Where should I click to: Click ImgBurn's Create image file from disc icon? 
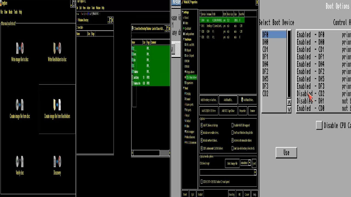[20, 105]
